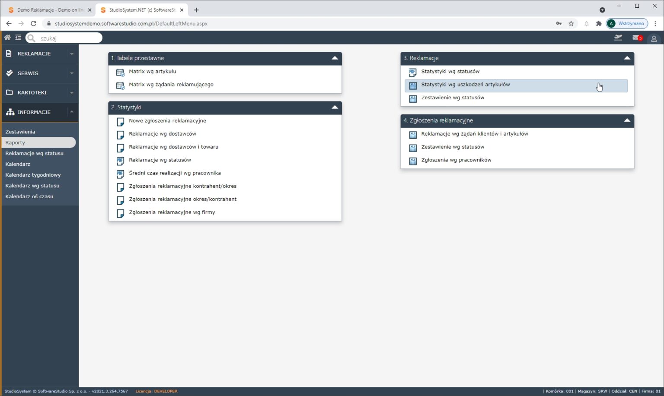This screenshot has height=396, width=664.
Task: Select Zestawienia in the sidebar
Action: pyautogui.click(x=20, y=132)
